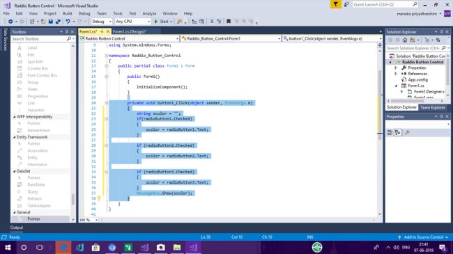
Task: Switch to the Form1.cs [Design] tab
Action: point(130,31)
